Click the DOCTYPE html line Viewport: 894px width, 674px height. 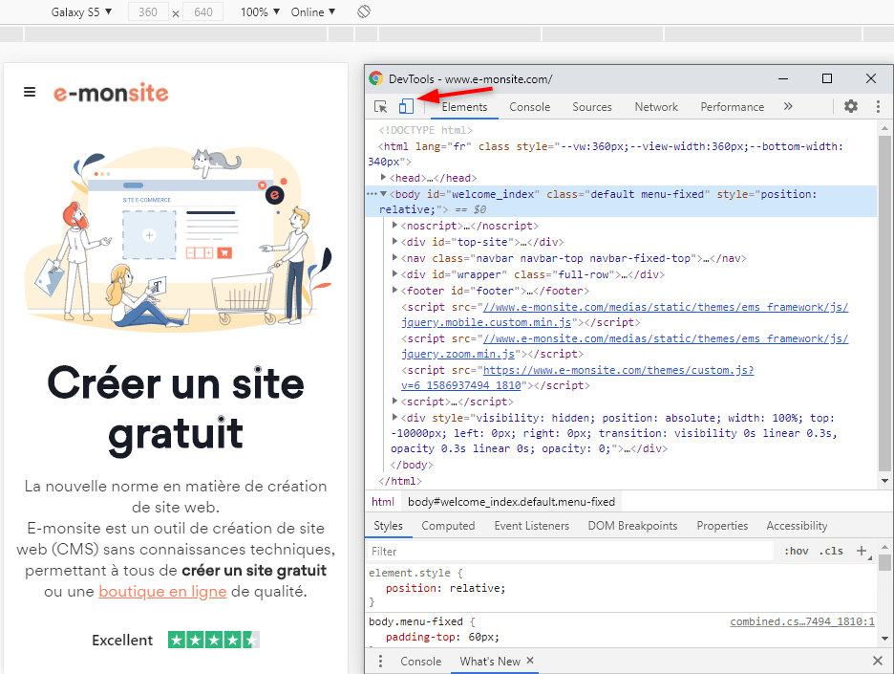click(425, 130)
